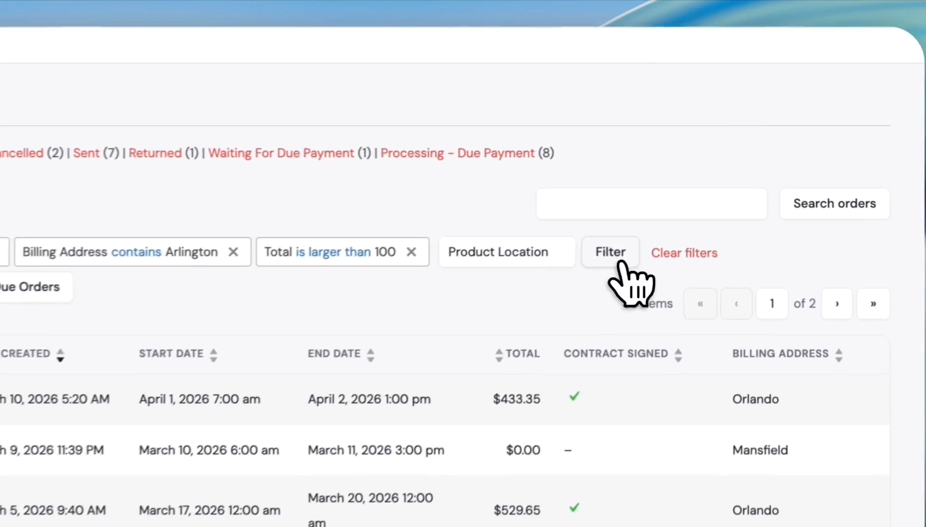926x527 pixels.
Task: Clear all filters
Action: tap(684, 253)
